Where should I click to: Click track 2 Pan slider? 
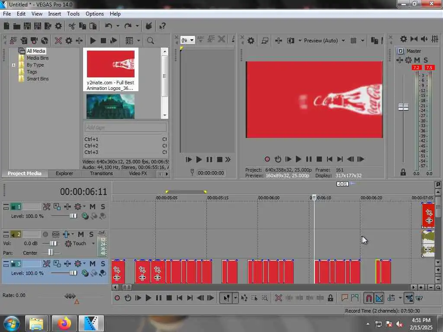click(x=50, y=252)
